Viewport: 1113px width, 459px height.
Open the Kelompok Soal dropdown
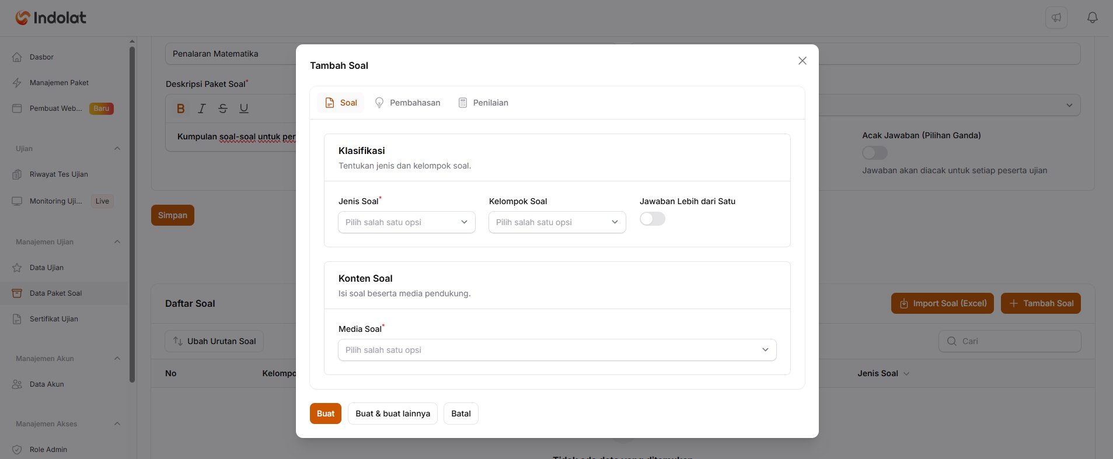coord(557,222)
